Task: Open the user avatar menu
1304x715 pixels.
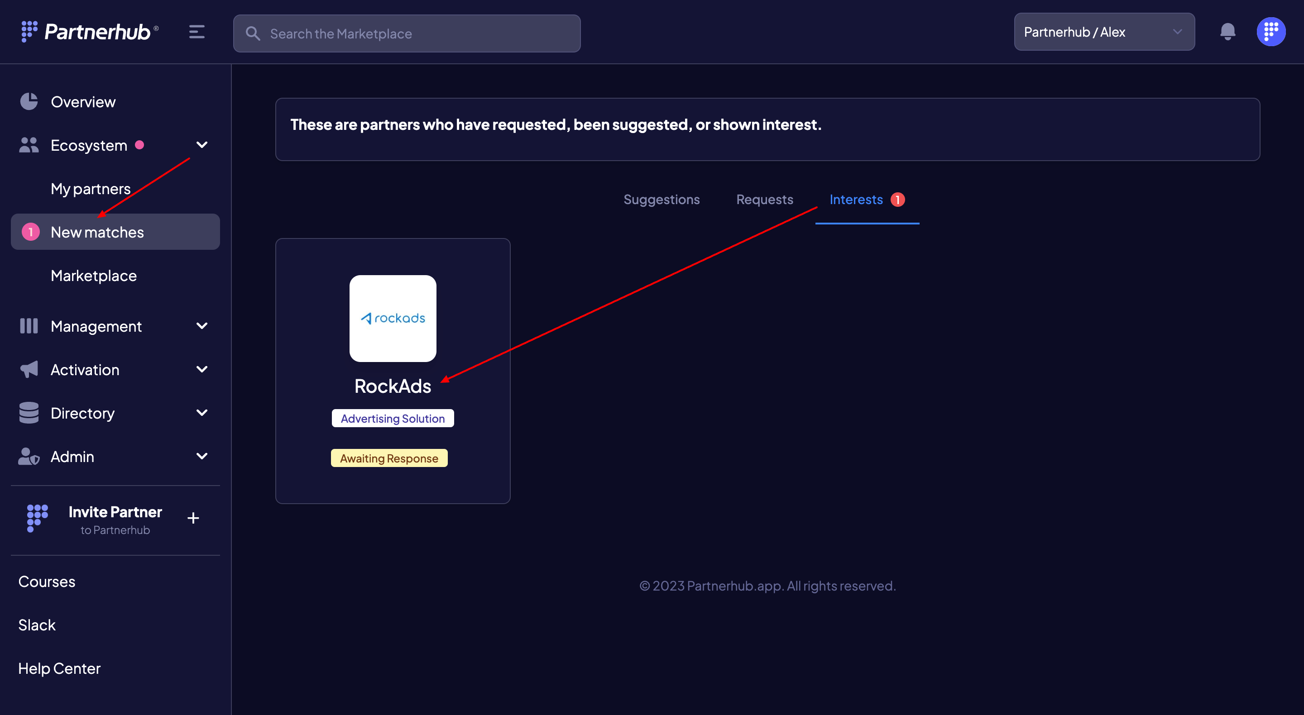Action: click(x=1270, y=32)
